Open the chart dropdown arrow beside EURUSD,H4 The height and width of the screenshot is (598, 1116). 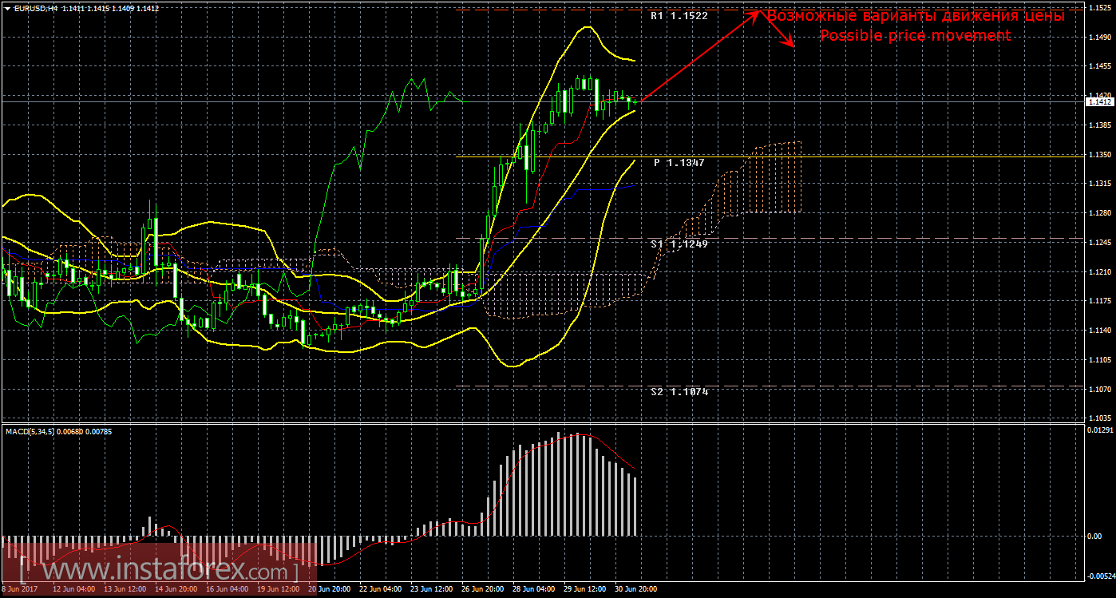tap(6, 8)
